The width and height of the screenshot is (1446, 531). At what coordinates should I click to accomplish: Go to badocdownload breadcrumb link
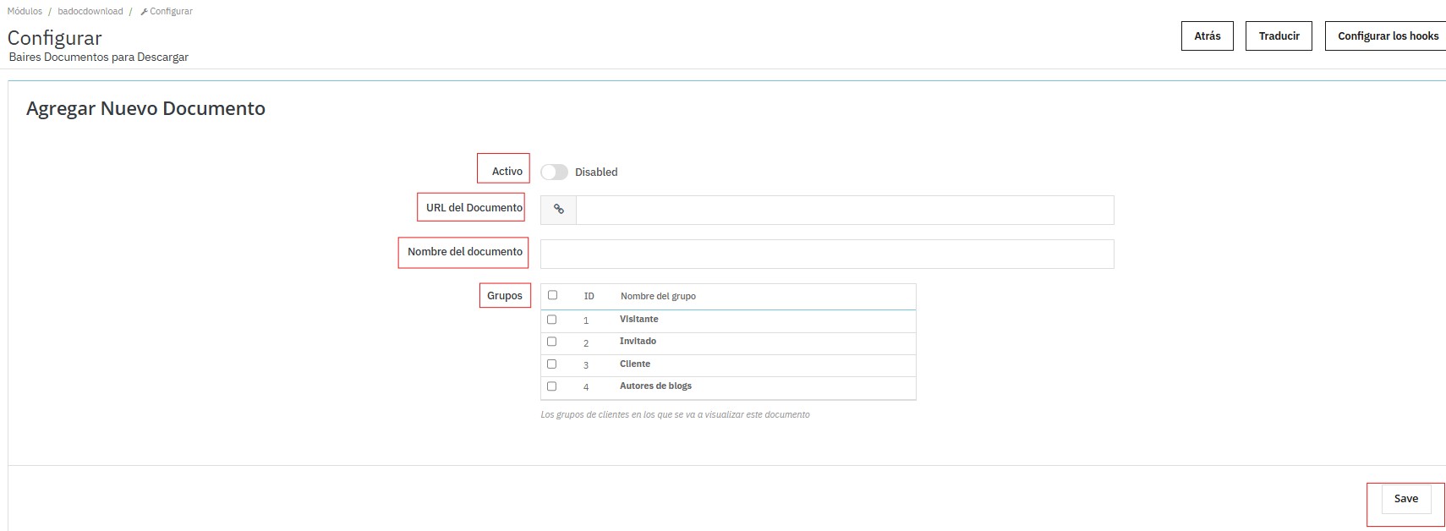[90, 12]
